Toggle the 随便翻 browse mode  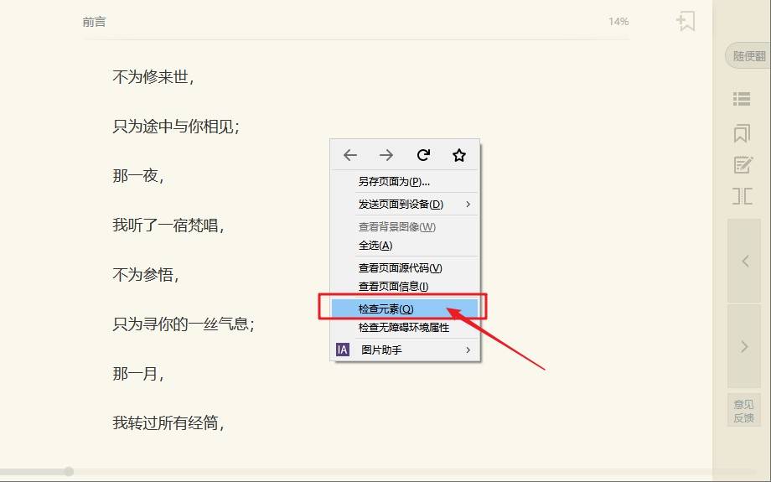tap(748, 56)
